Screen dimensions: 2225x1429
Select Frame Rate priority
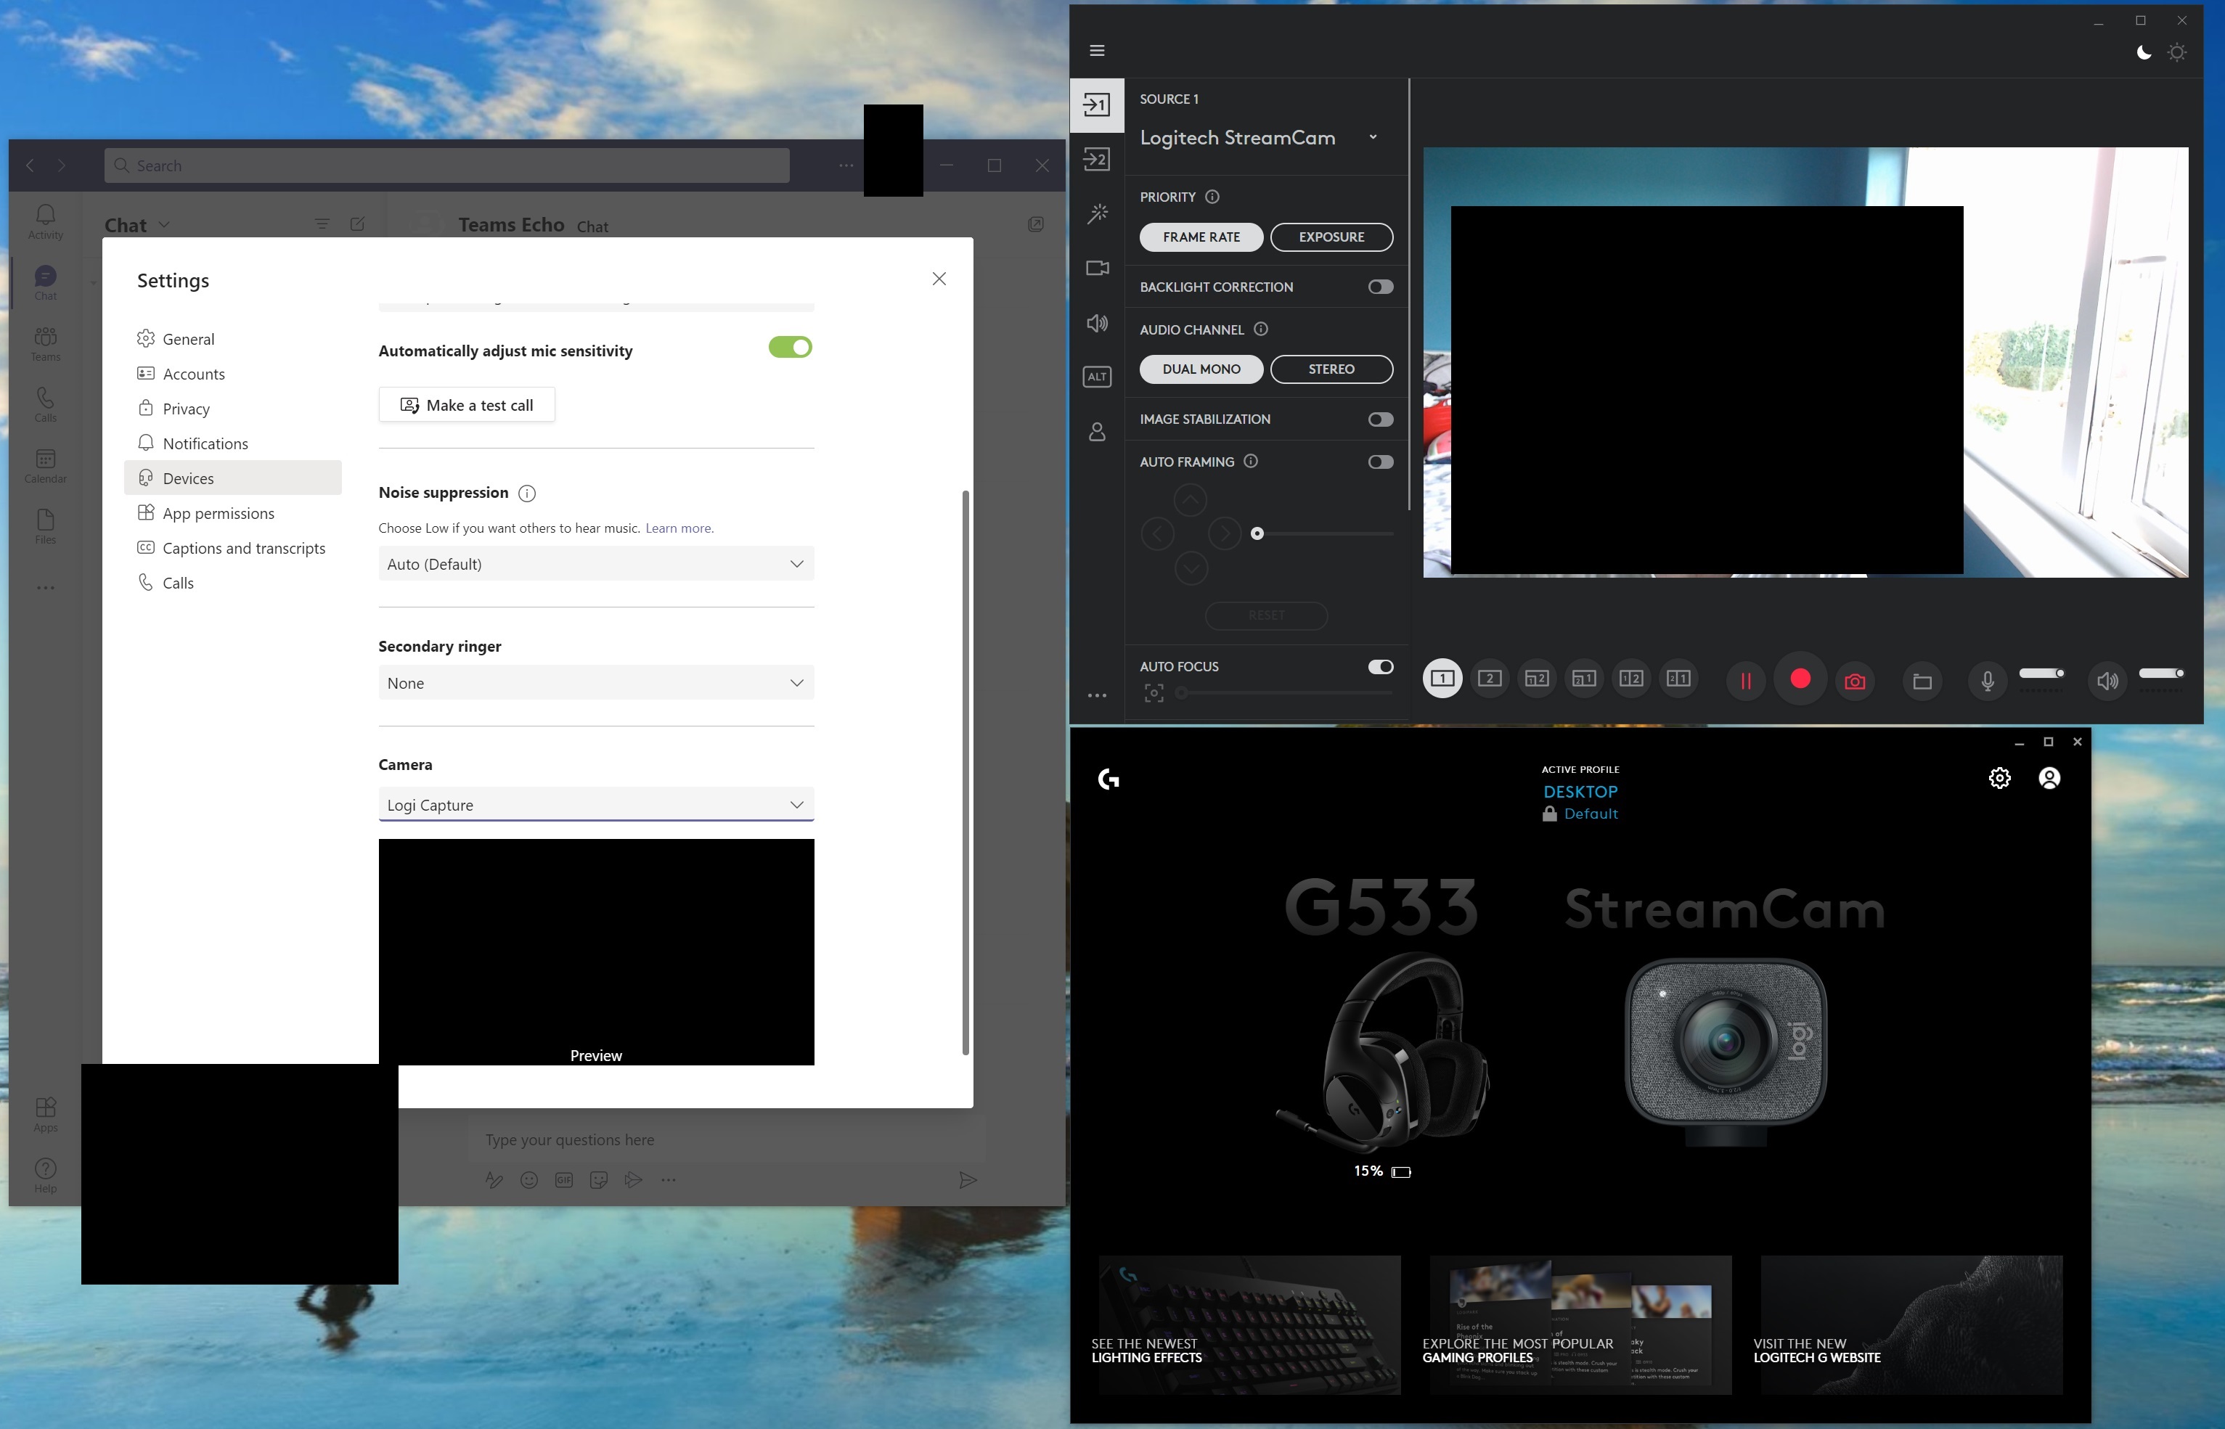1201,237
